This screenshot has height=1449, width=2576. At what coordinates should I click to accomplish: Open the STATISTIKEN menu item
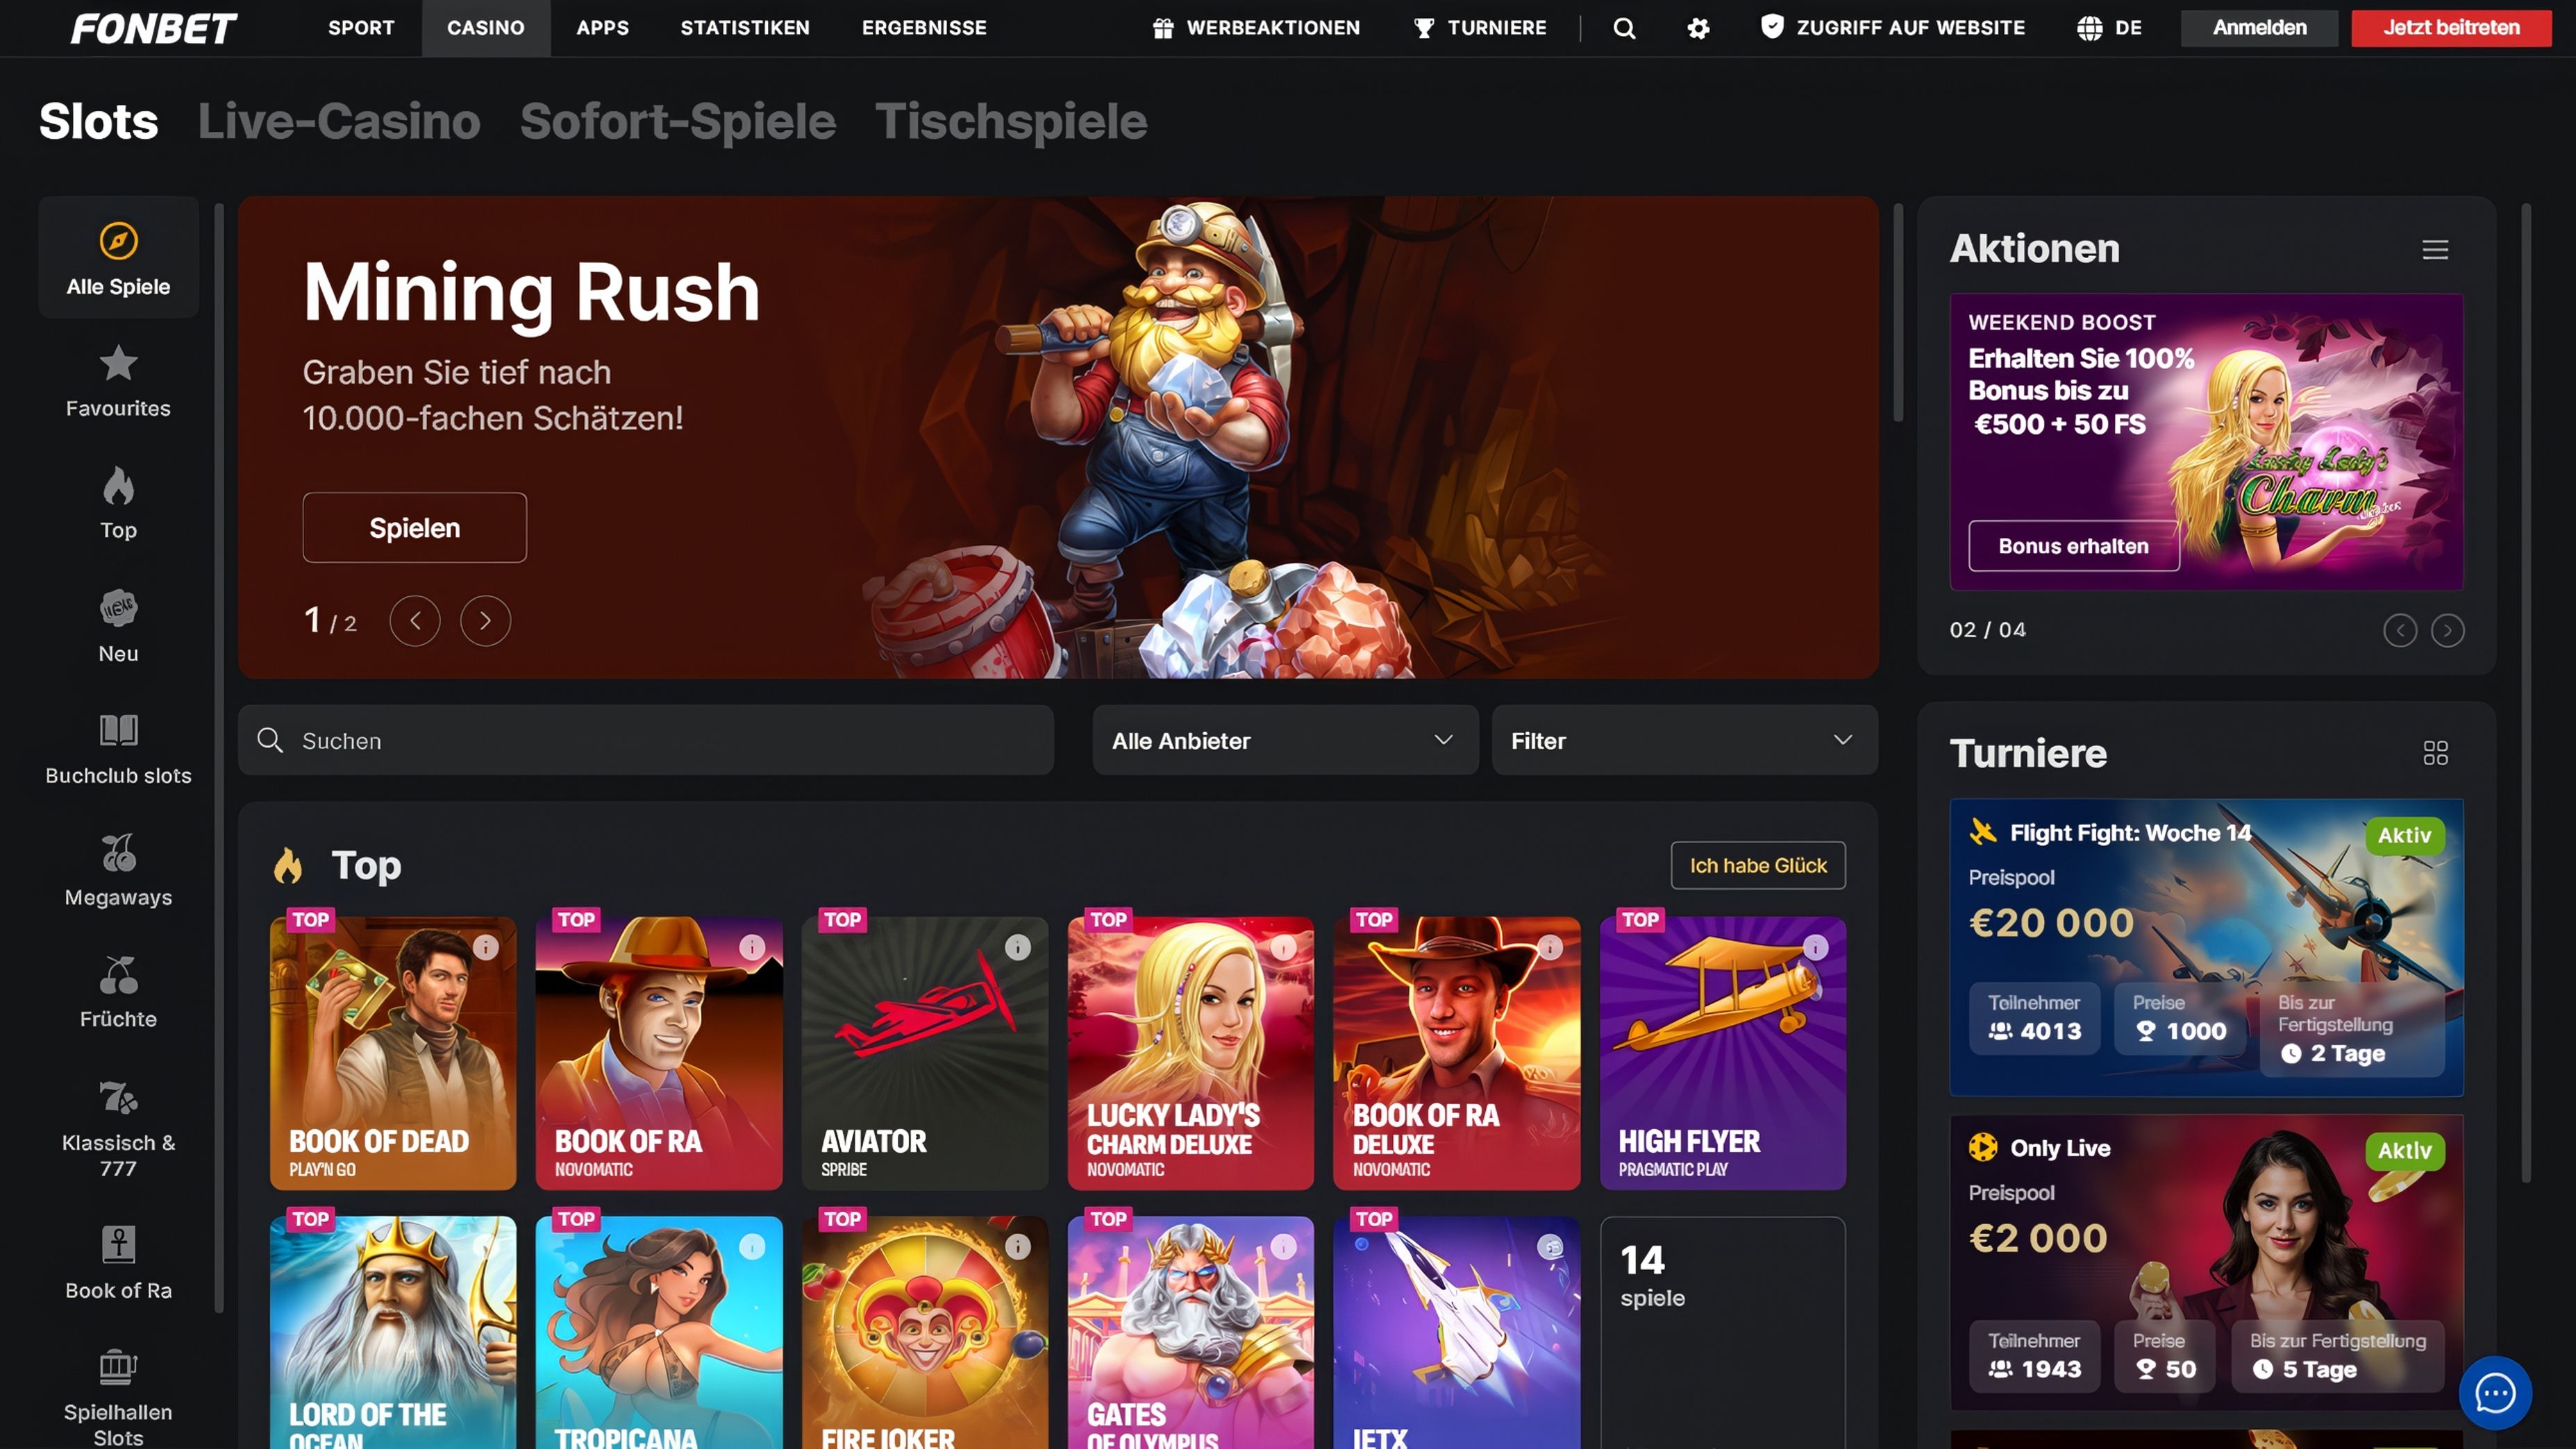click(x=745, y=28)
